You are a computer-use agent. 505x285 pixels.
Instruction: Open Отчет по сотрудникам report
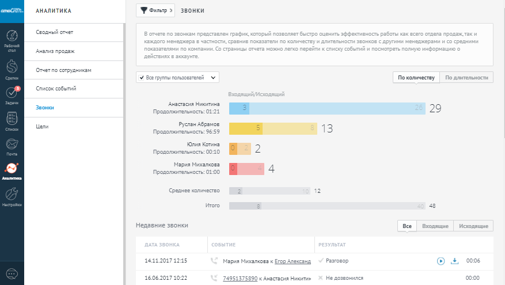64,70
